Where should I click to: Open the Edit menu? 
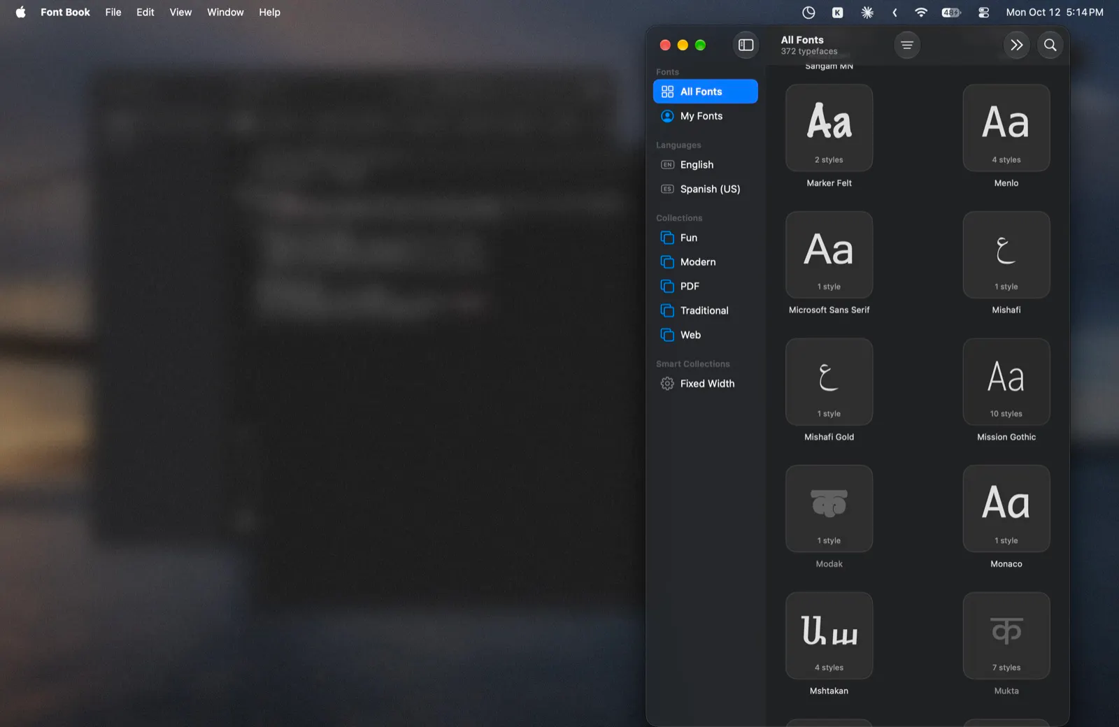pyautogui.click(x=145, y=12)
